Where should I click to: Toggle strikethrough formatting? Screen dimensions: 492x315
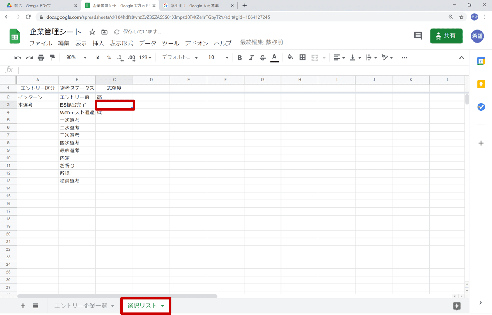tap(263, 58)
